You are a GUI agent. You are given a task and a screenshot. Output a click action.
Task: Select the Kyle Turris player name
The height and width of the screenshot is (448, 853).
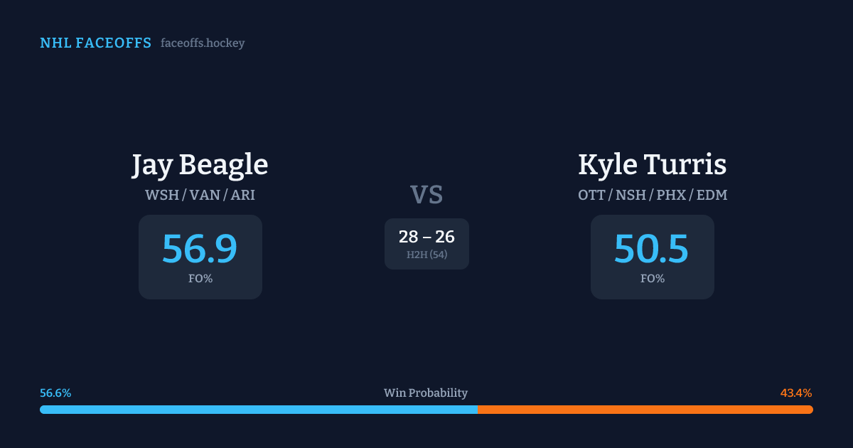[652, 165]
